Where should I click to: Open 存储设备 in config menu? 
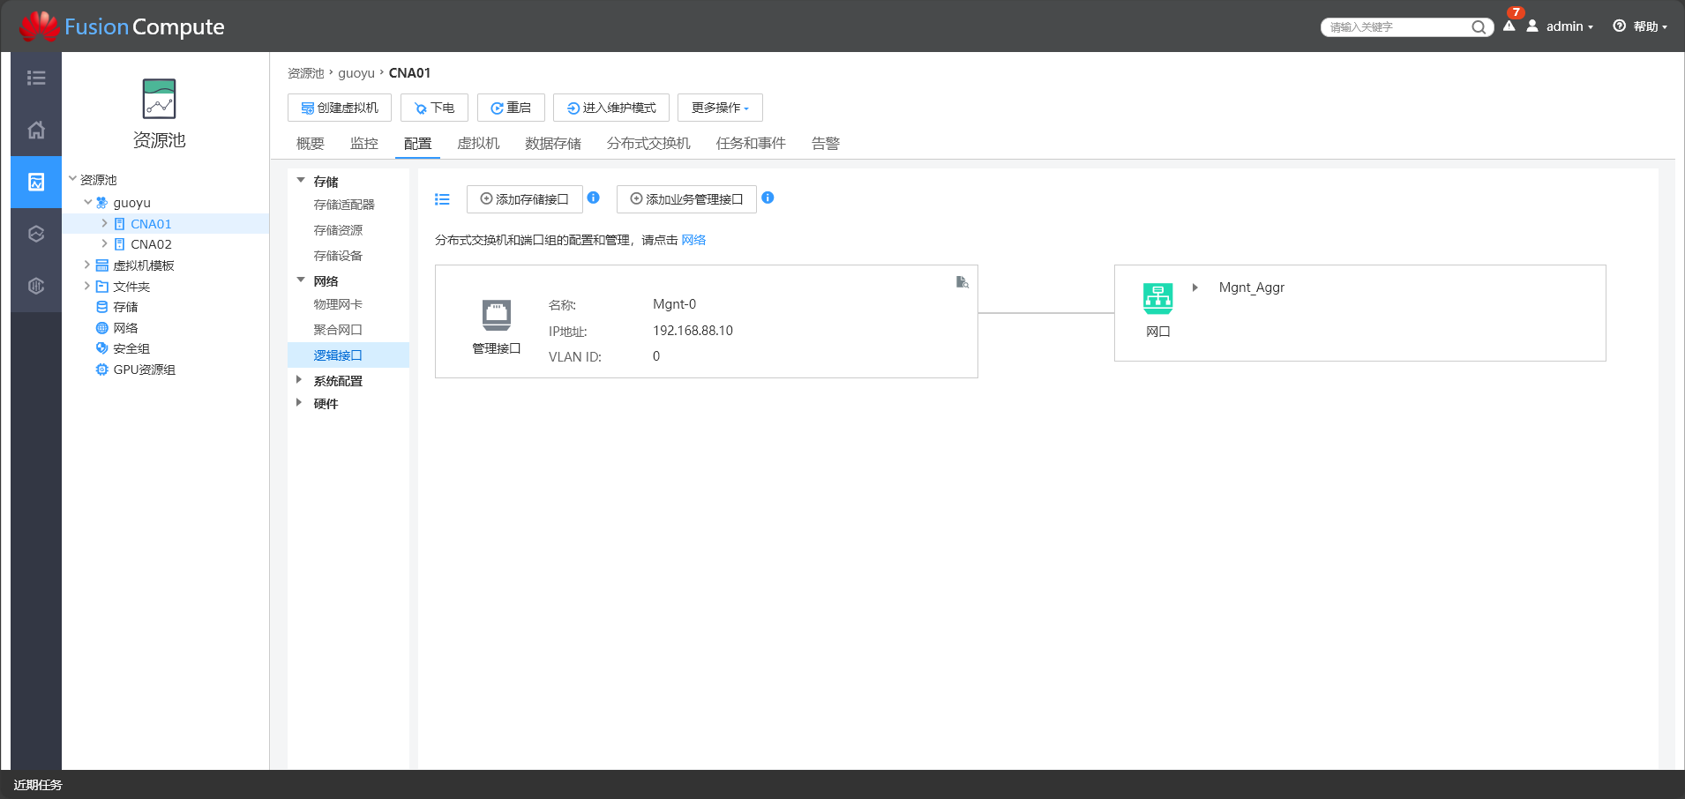[338, 256]
